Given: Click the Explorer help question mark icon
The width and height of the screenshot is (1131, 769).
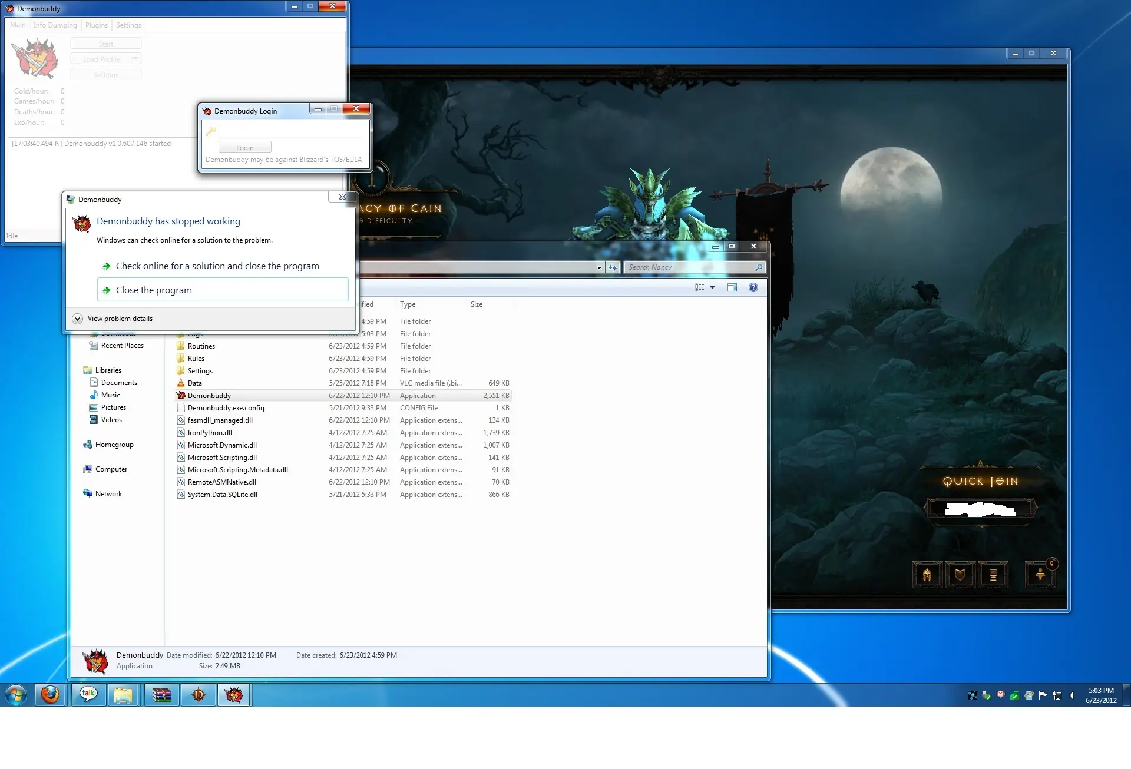Looking at the screenshot, I should pos(753,287).
